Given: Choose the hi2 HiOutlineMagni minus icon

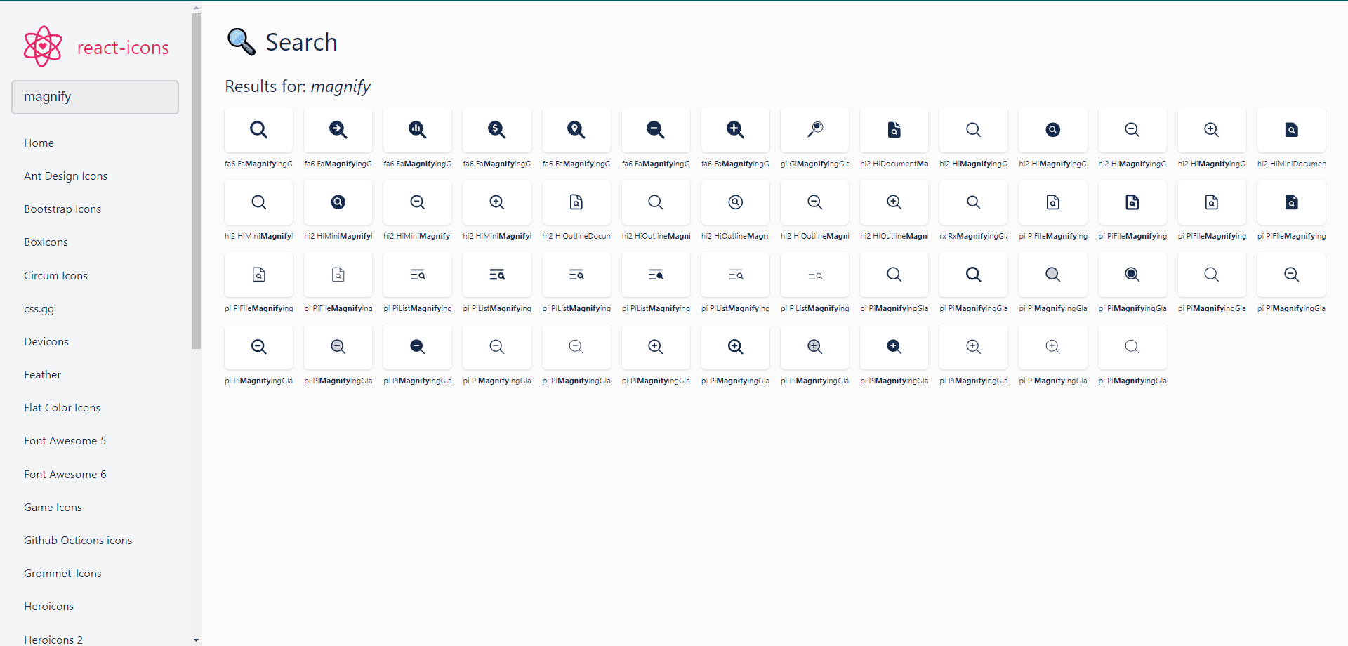Looking at the screenshot, I should 814,202.
